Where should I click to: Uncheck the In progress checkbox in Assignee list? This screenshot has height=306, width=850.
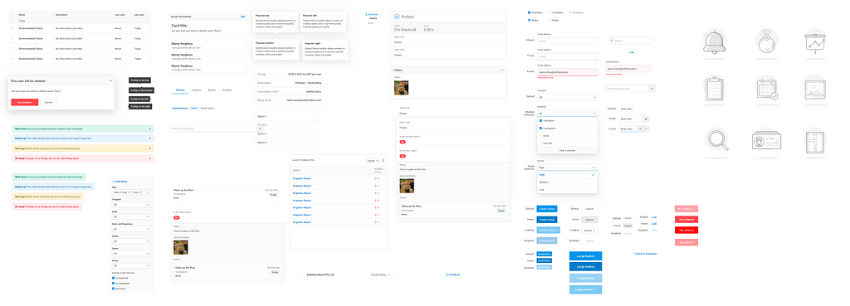tap(540, 129)
